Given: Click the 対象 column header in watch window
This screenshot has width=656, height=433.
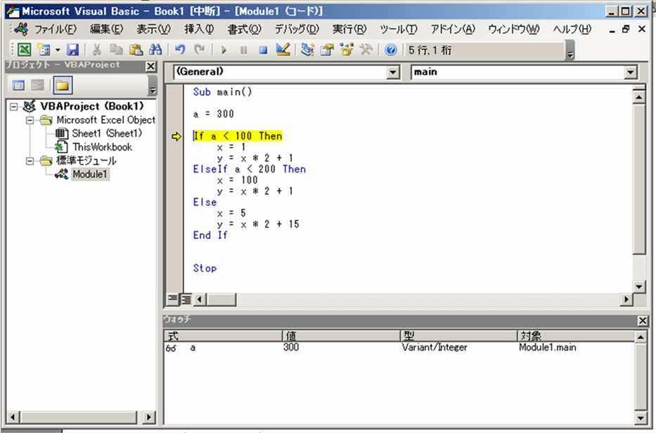Looking at the screenshot, I should (x=576, y=335).
